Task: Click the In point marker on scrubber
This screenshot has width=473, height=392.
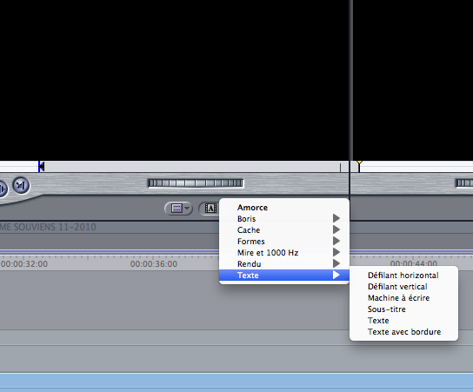Action: (42, 167)
